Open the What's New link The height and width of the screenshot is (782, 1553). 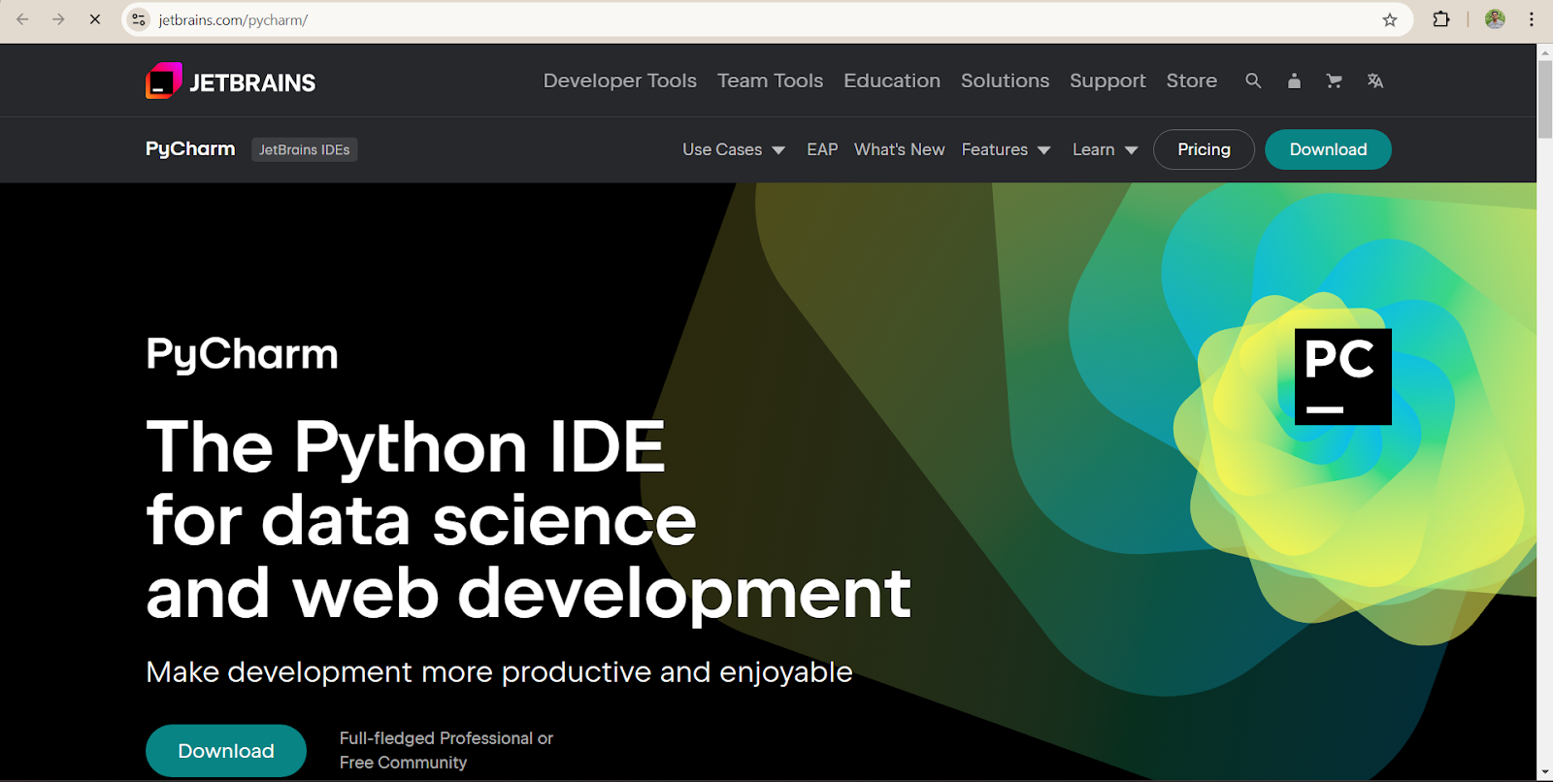coord(900,149)
